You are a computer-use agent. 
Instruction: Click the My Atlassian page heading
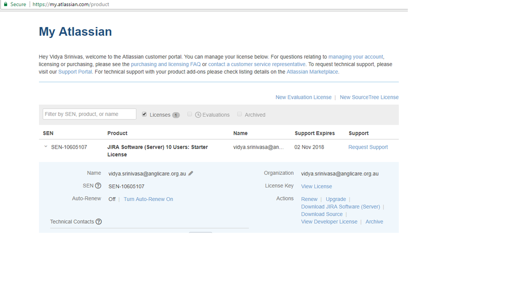[75, 32]
